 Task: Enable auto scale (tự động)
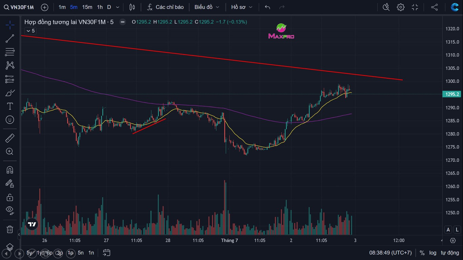point(450,253)
